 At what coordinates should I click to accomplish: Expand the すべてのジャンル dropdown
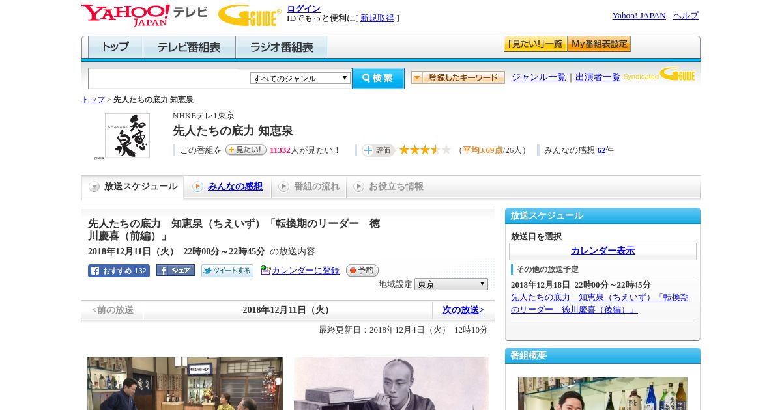click(x=300, y=78)
